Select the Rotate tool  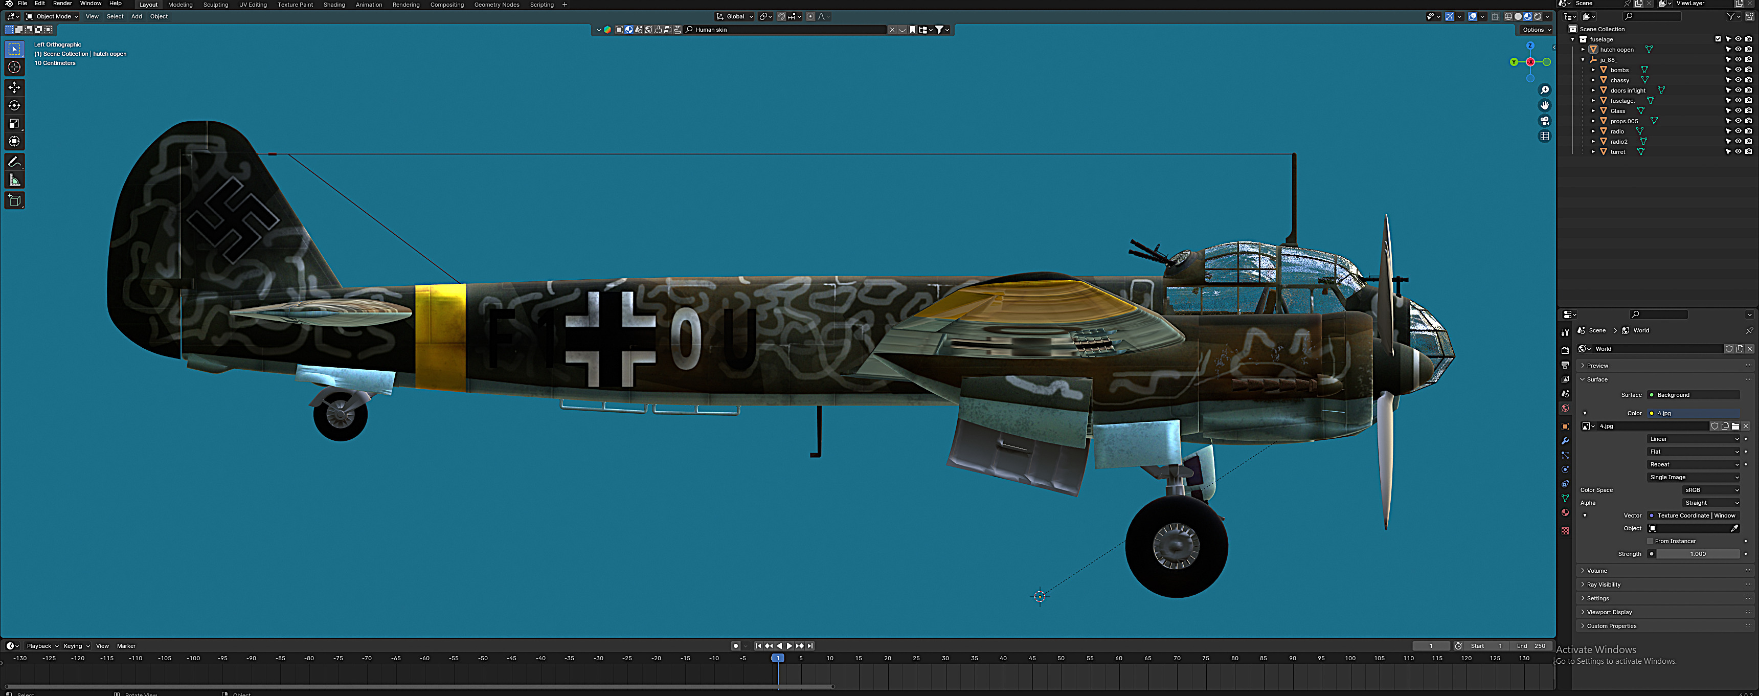click(14, 105)
